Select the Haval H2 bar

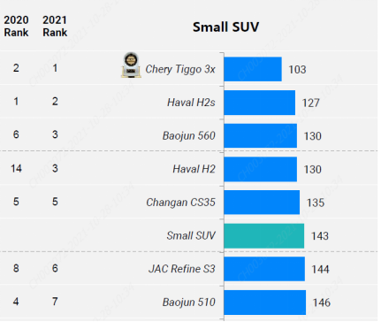click(261, 169)
